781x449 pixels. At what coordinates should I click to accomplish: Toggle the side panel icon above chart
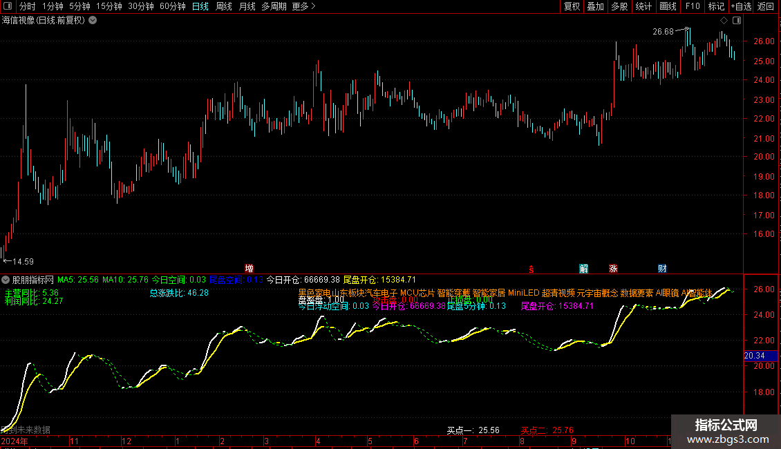pos(737,21)
